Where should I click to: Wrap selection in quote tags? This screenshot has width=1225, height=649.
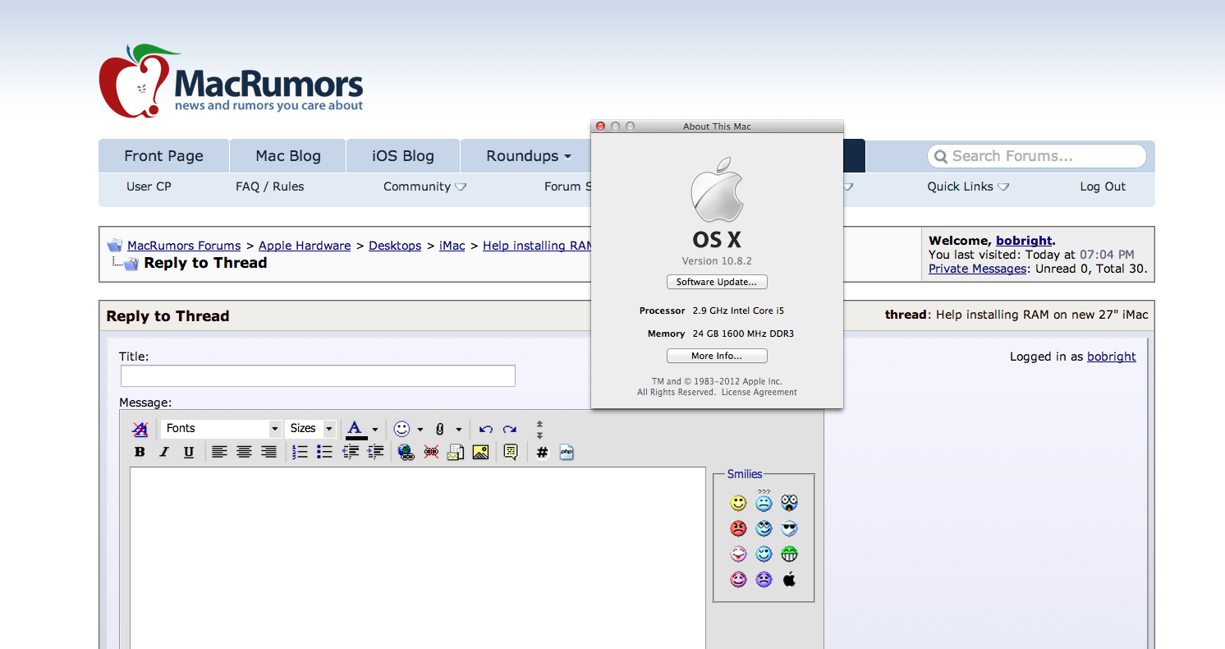511,452
